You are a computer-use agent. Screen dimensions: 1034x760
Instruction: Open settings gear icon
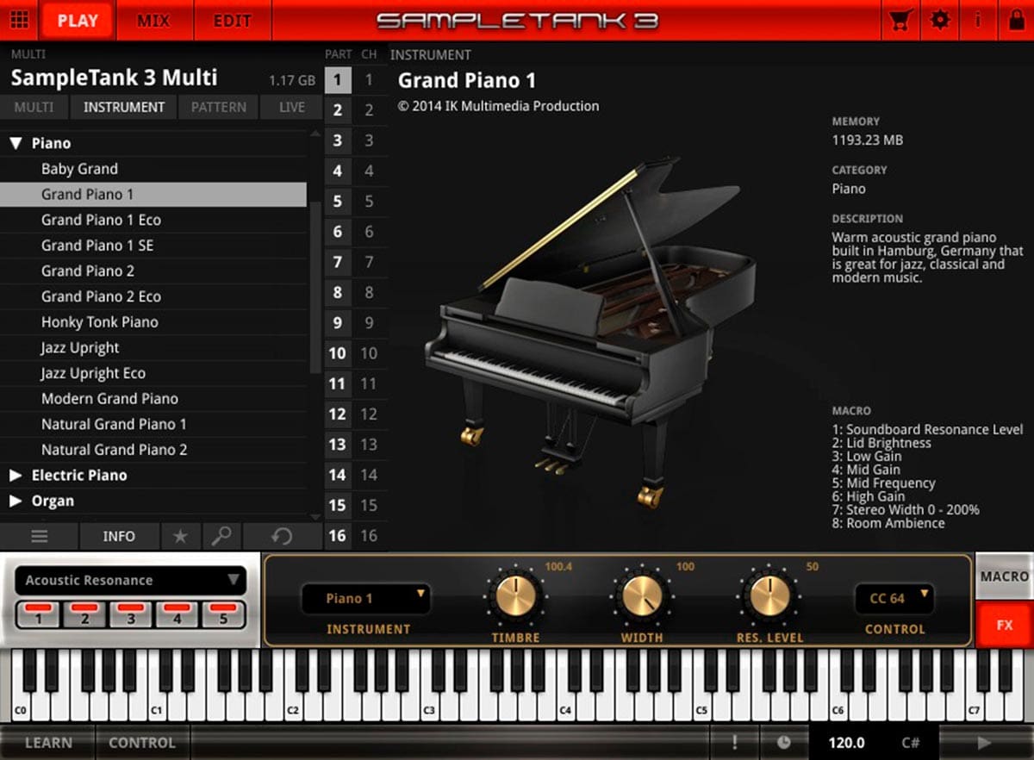(939, 20)
